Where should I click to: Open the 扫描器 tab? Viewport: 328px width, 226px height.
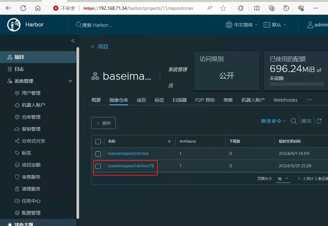tap(180, 100)
